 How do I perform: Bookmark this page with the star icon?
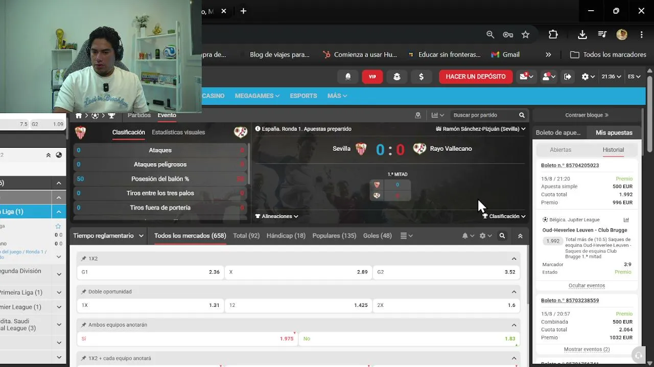526,35
